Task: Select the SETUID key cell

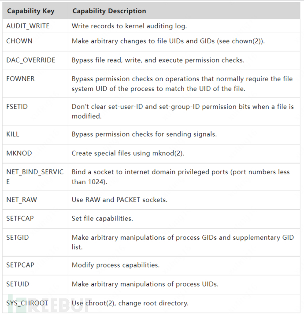Action: pos(18,284)
